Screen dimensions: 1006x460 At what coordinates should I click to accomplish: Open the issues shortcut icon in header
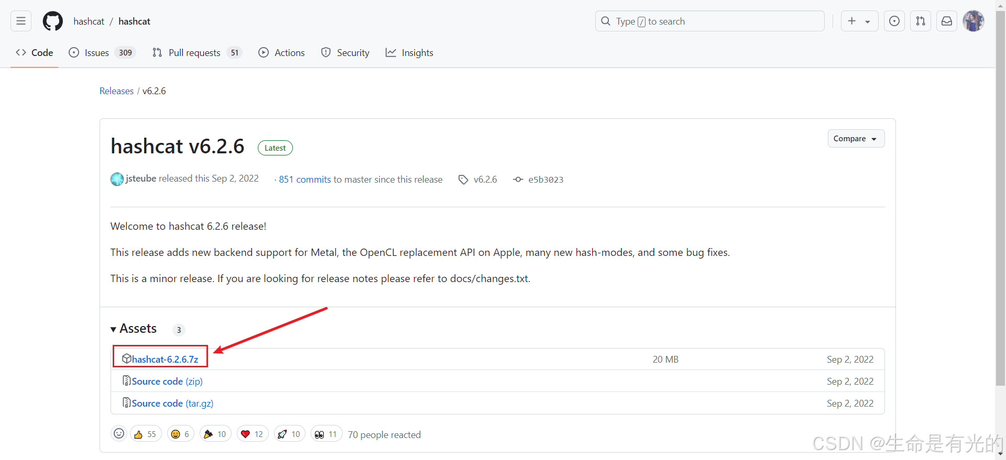coord(894,21)
